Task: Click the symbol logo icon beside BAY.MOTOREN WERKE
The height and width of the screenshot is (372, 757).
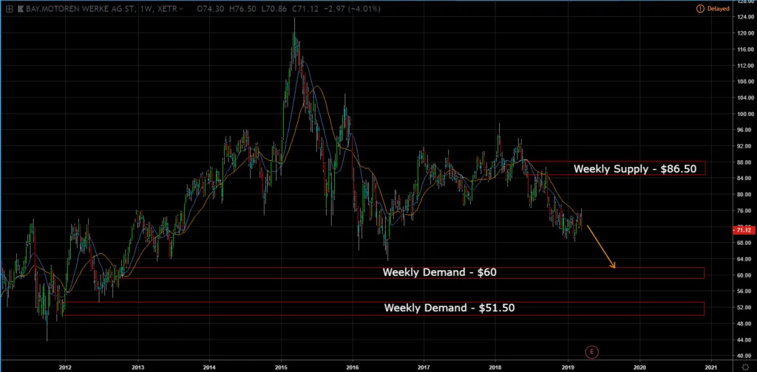Action: coord(21,9)
